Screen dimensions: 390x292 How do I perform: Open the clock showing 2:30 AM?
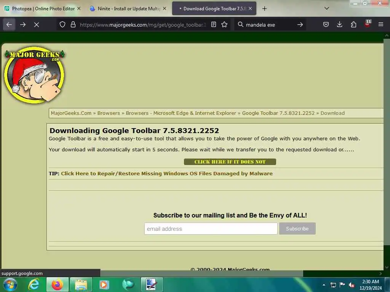pyautogui.click(x=371, y=285)
